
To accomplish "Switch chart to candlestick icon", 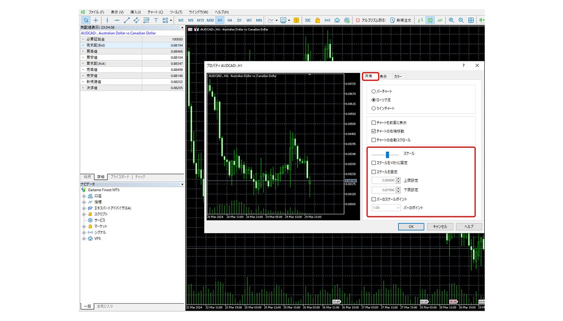I will 430,20.
